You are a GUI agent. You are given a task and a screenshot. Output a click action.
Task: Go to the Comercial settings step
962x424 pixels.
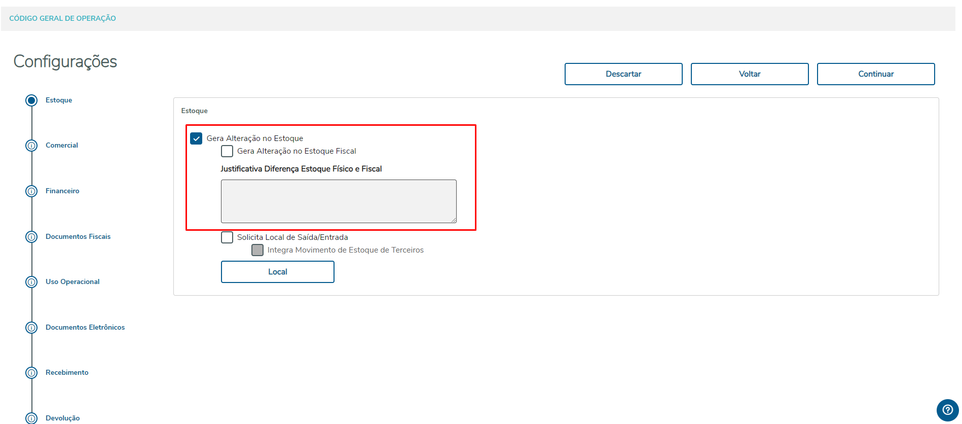62,146
